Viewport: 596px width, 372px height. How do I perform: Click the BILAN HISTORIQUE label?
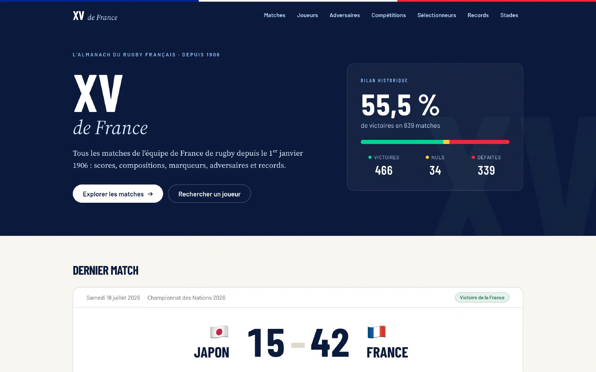pos(384,80)
